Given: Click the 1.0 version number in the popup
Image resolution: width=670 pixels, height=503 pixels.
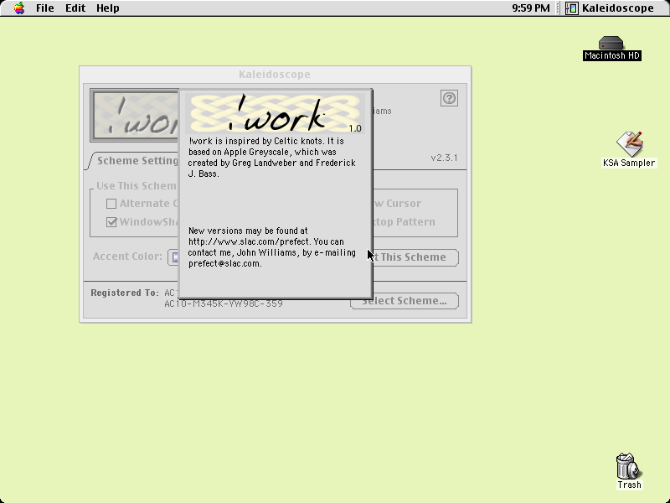Looking at the screenshot, I should coord(355,128).
